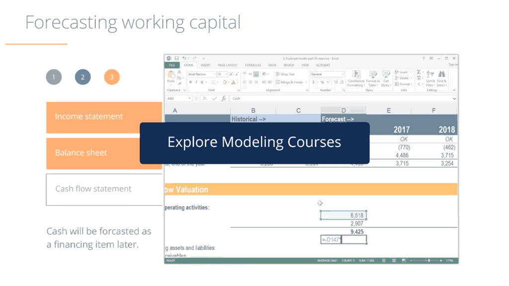Switch to the FORMULAS ribbon tab
Screen dimensions: 509x286
[253, 65]
